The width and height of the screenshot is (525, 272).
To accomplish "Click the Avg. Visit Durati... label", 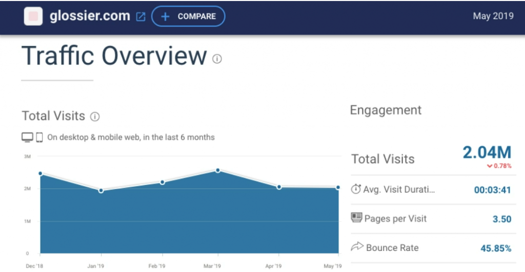I will pyautogui.click(x=399, y=190).
